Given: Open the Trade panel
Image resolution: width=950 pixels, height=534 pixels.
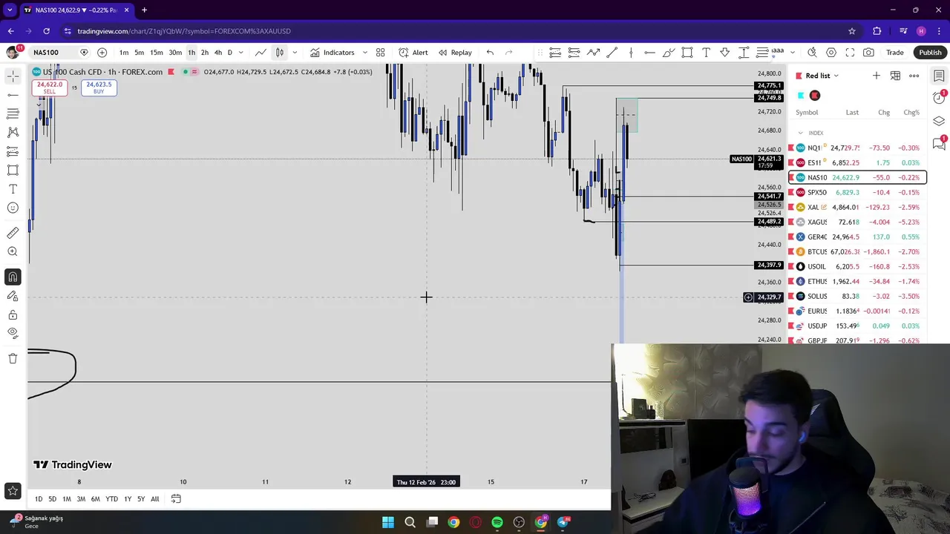Looking at the screenshot, I should [x=894, y=53].
